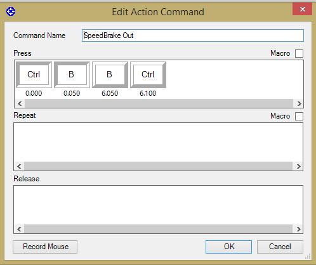Select the first Ctrl key at 0.000
The height and width of the screenshot is (265, 316).
(34, 75)
